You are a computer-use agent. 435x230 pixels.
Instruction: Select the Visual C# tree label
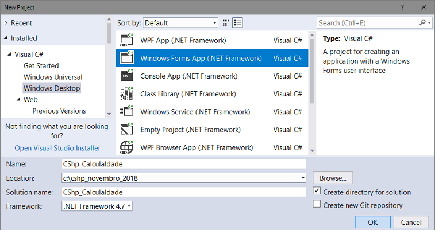[x=29, y=54]
